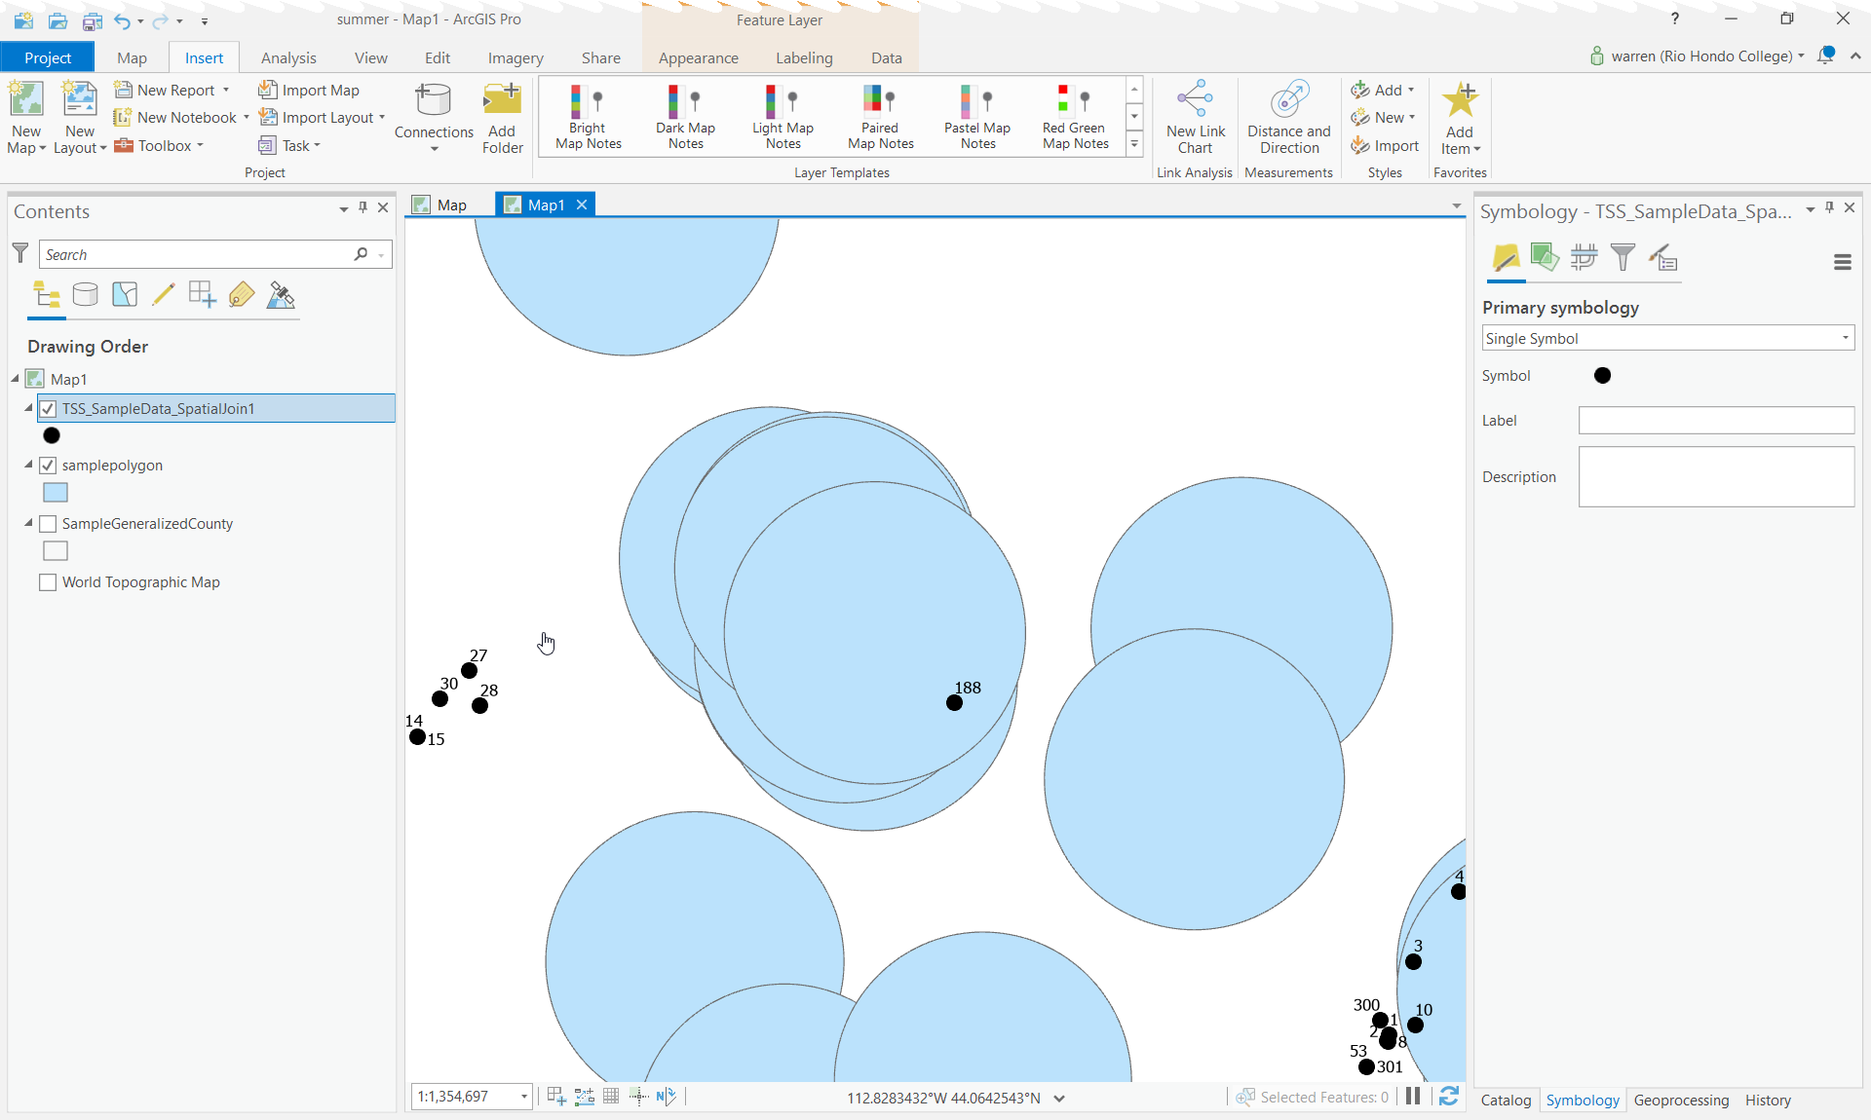The height and width of the screenshot is (1120, 1871).
Task: Uncheck the TSS_SampleData_SpatialJoin1 layer
Action: [47, 409]
